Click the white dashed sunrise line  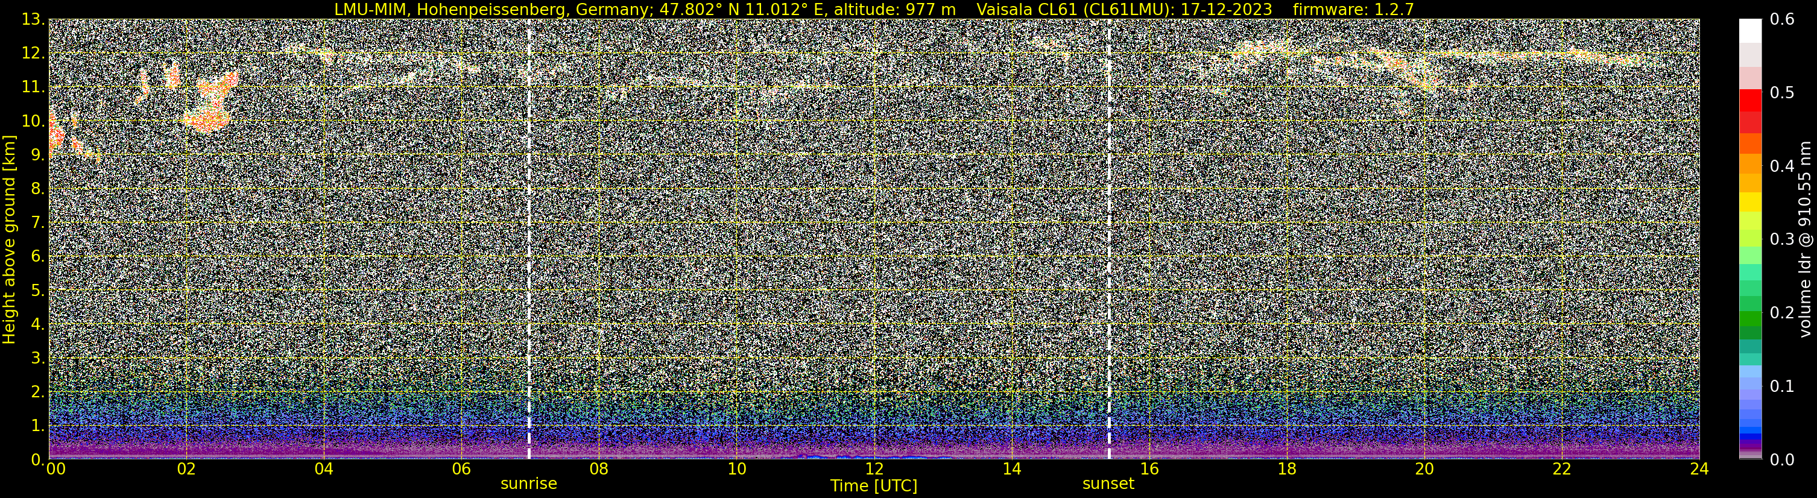(x=529, y=239)
